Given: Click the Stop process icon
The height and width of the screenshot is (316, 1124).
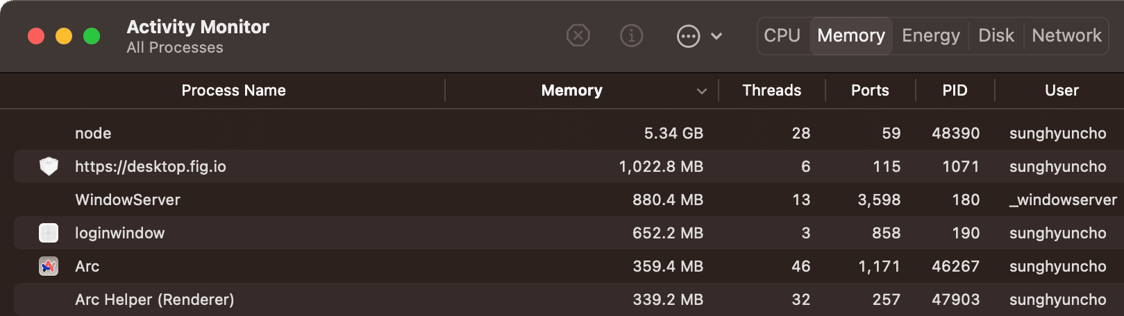Looking at the screenshot, I should point(578,35).
